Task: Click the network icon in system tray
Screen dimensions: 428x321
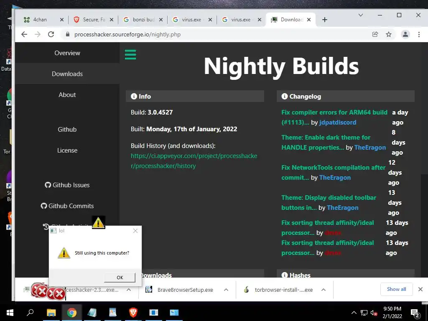Action: coord(364,313)
